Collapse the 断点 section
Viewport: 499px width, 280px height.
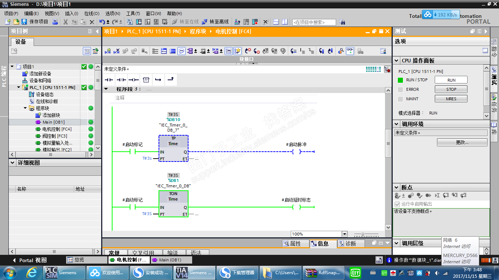click(x=397, y=187)
